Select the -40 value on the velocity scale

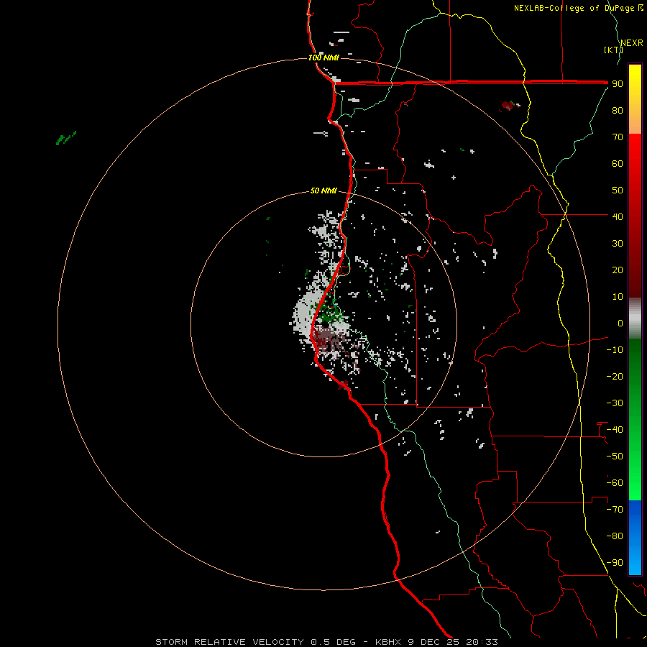click(615, 430)
